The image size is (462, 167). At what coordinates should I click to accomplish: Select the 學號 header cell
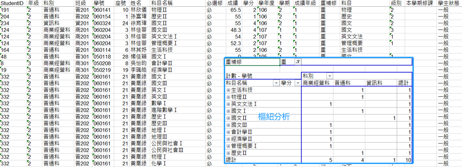103,3
